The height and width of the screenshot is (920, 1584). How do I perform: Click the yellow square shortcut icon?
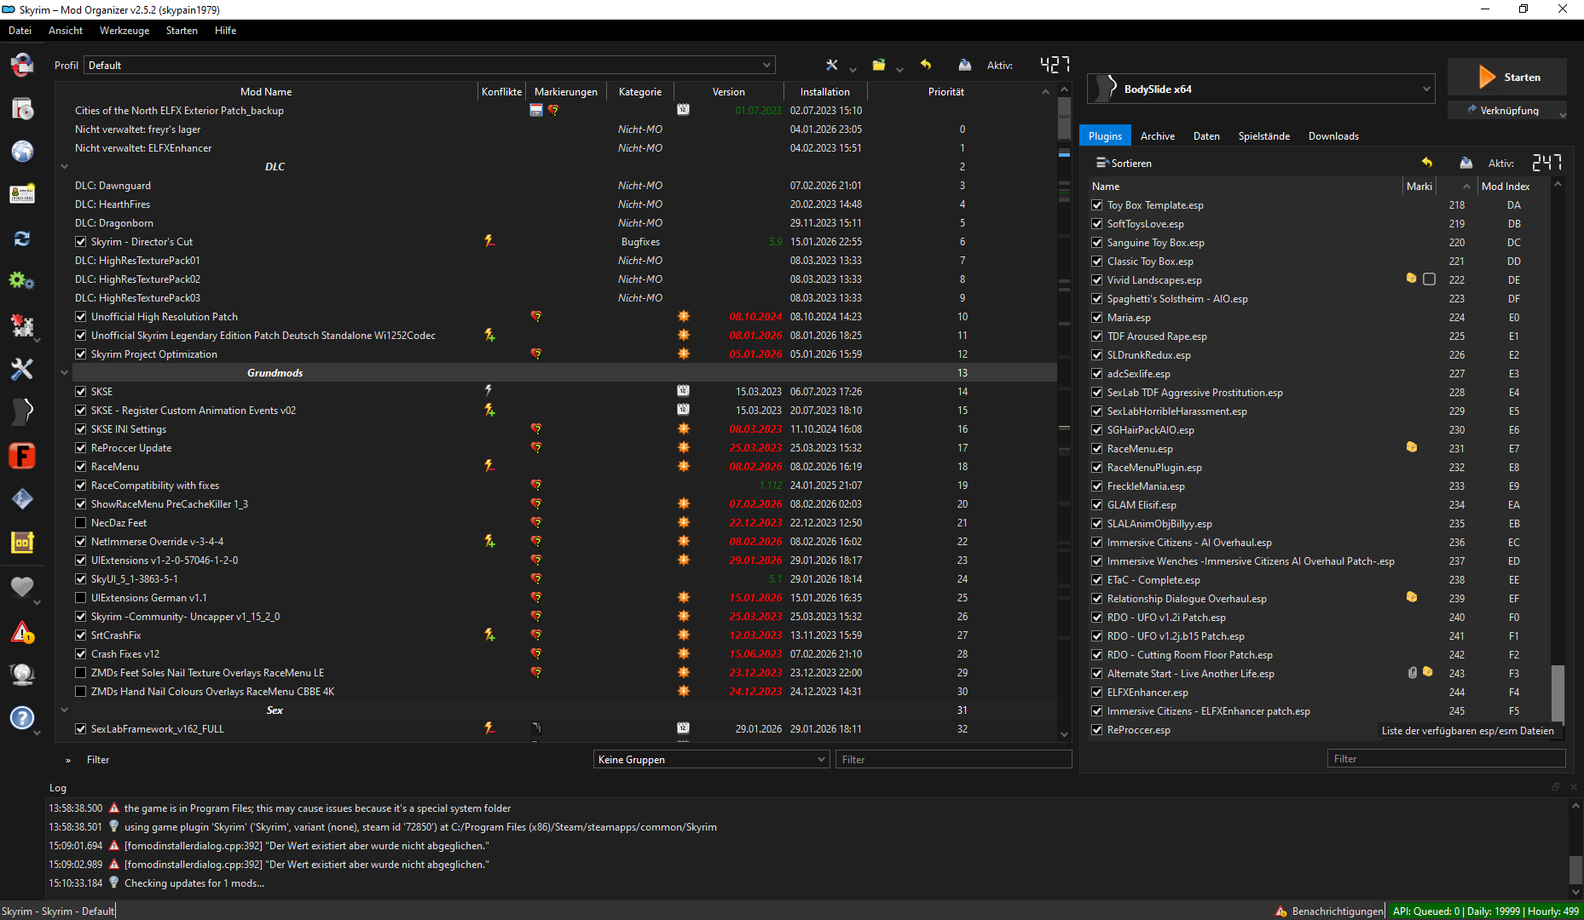pyautogui.click(x=22, y=543)
